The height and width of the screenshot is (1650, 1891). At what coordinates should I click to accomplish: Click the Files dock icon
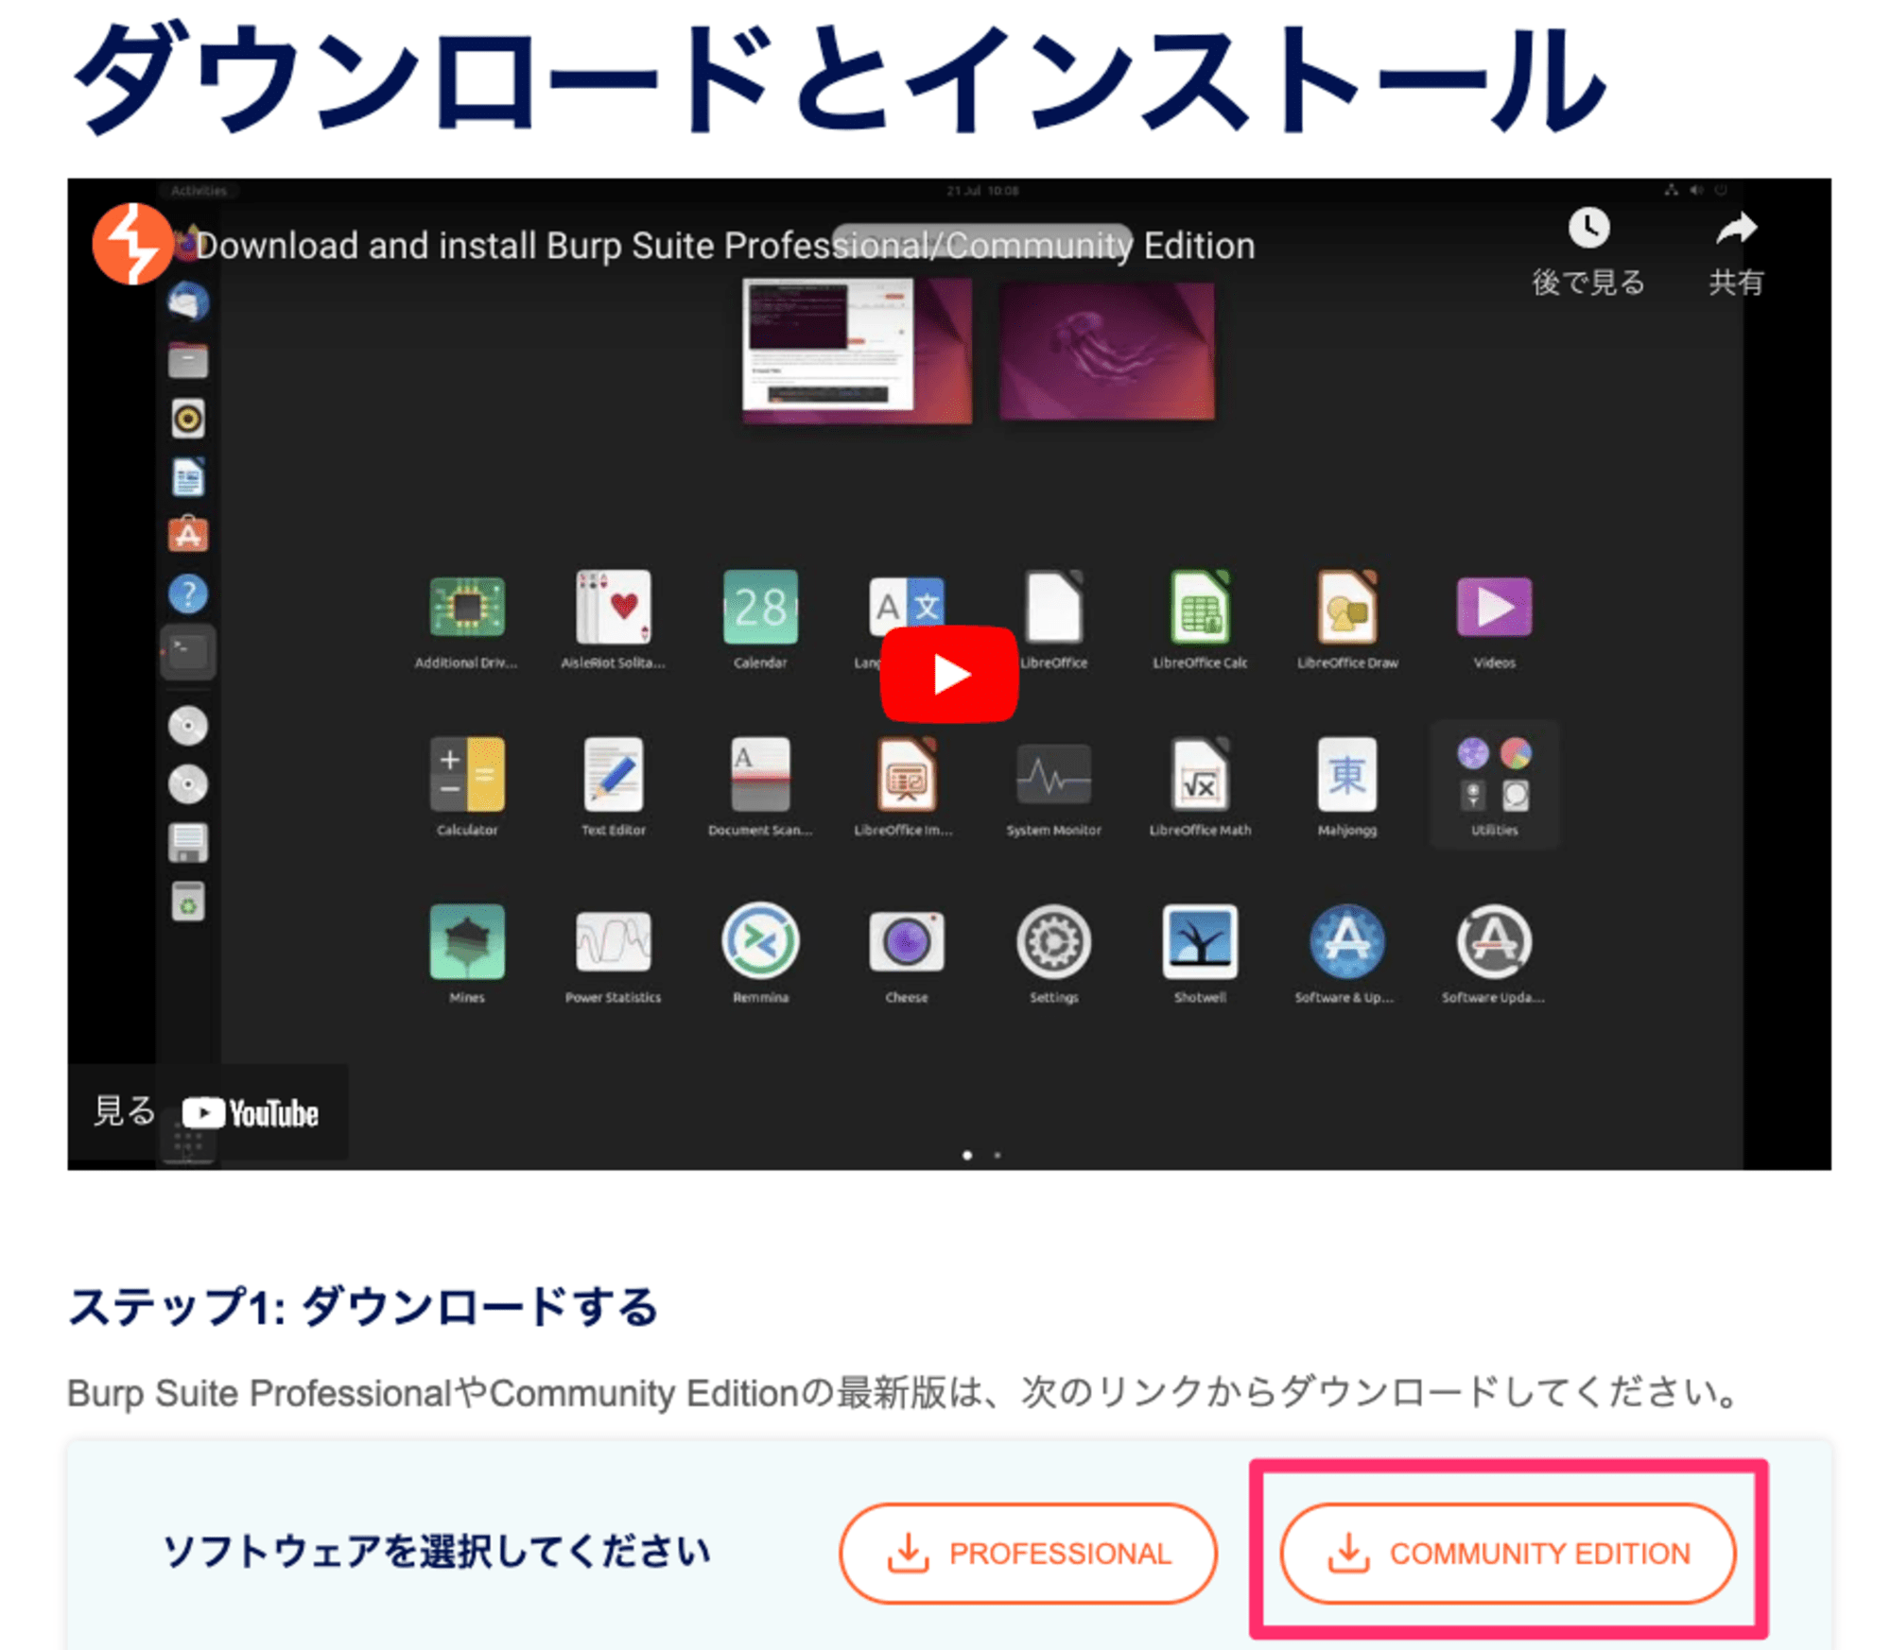point(188,360)
